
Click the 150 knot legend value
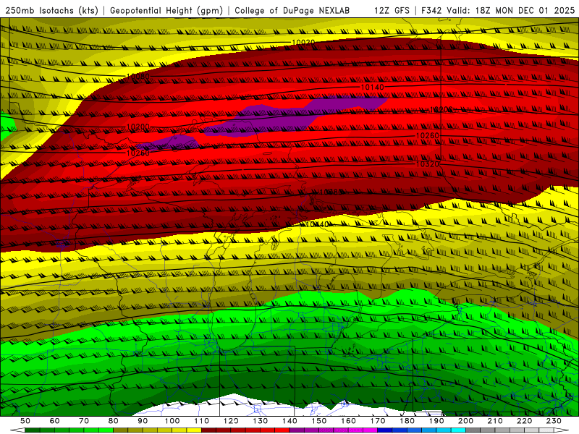click(319, 421)
